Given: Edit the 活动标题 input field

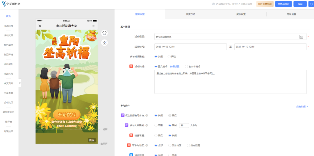Looking at the screenshot, I should point(230,37).
